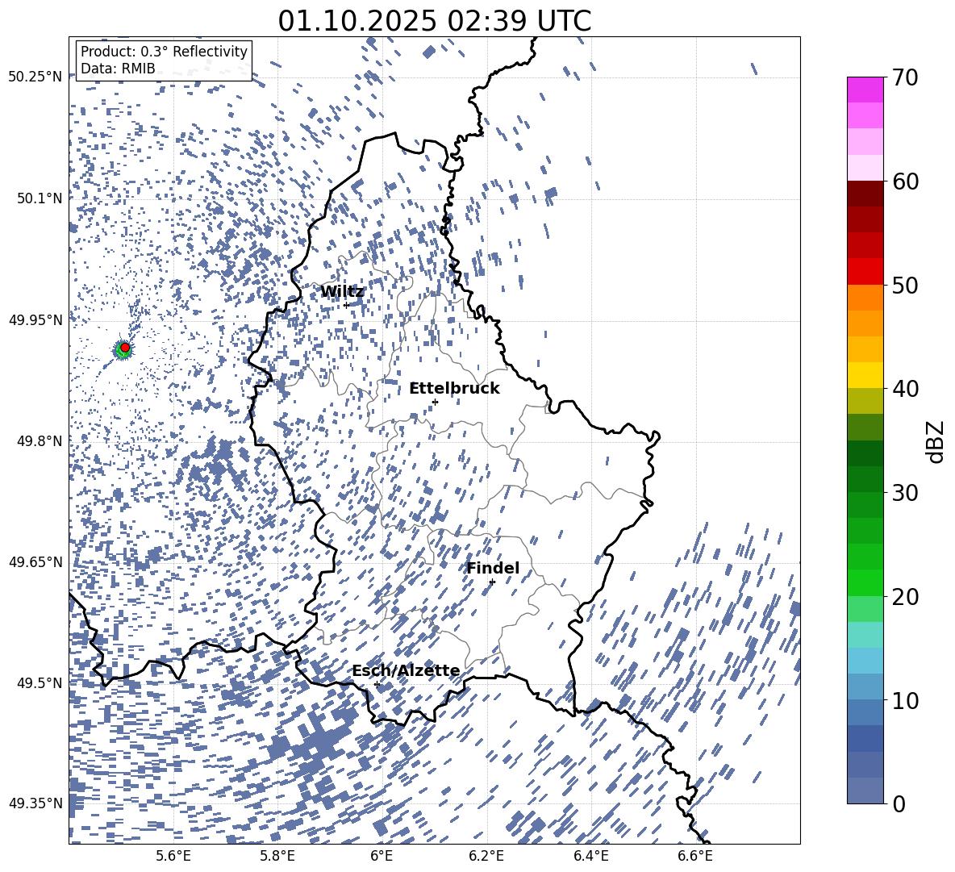Pick the bright red swatch just above 50 dBZ
Image resolution: width=955 pixels, height=872 pixels.
pyautogui.click(x=865, y=271)
